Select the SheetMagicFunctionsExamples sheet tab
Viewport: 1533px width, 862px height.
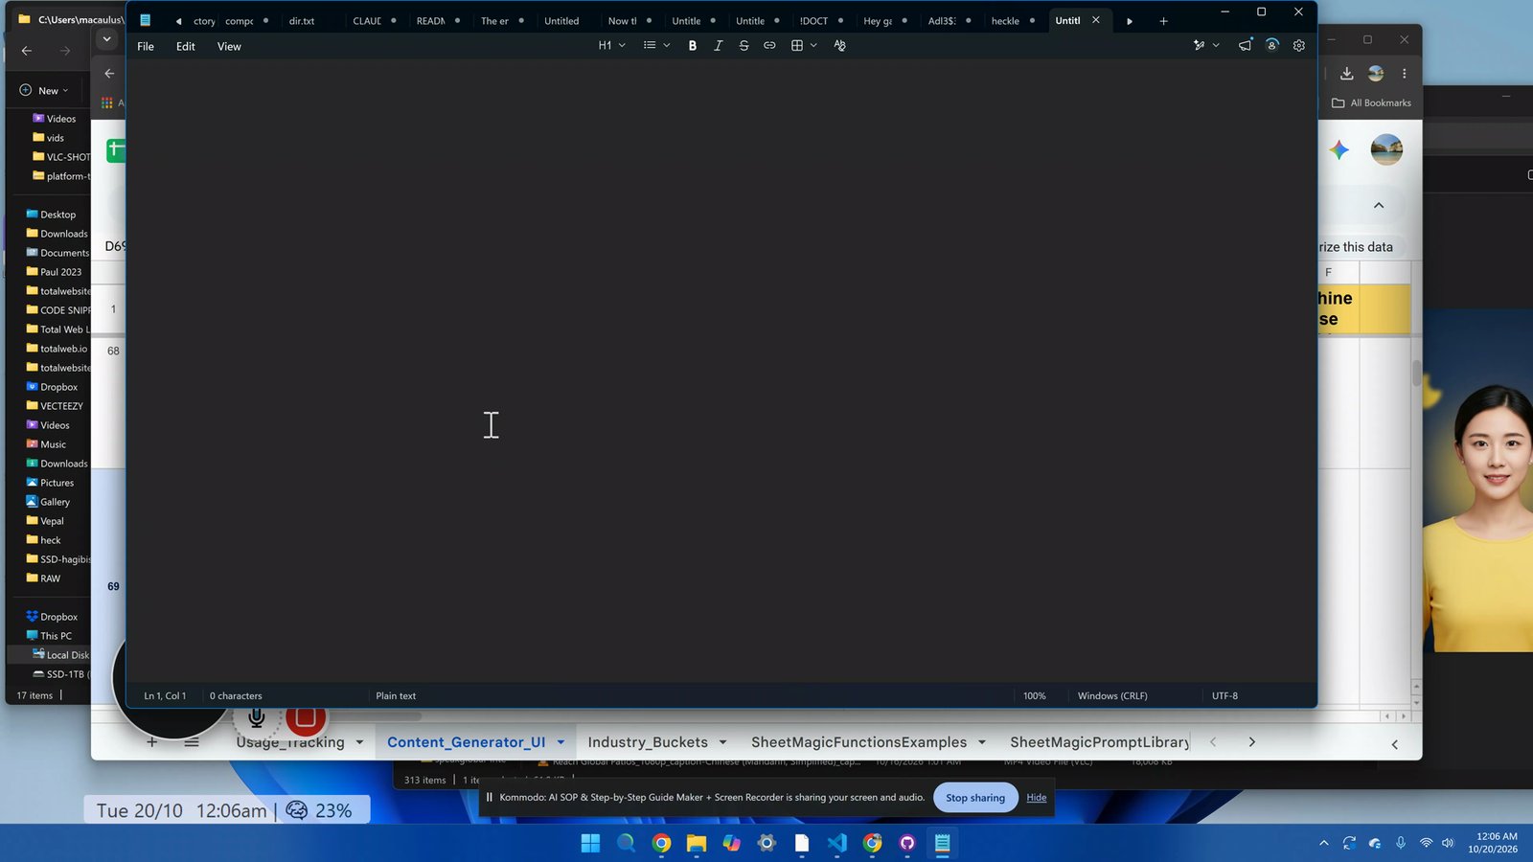pyautogui.click(x=858, y=742)
